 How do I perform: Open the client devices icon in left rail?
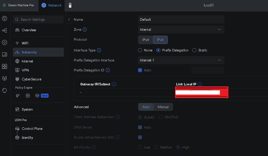pos(5,54)
